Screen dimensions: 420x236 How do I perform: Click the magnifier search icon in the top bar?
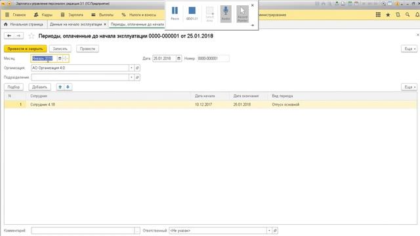(408, 14)
